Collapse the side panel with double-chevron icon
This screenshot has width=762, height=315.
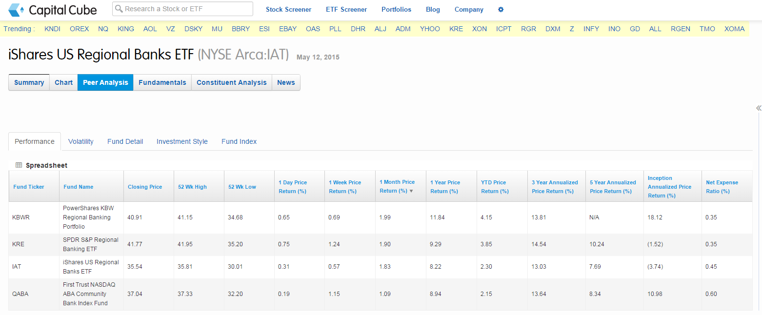[759, 108]
